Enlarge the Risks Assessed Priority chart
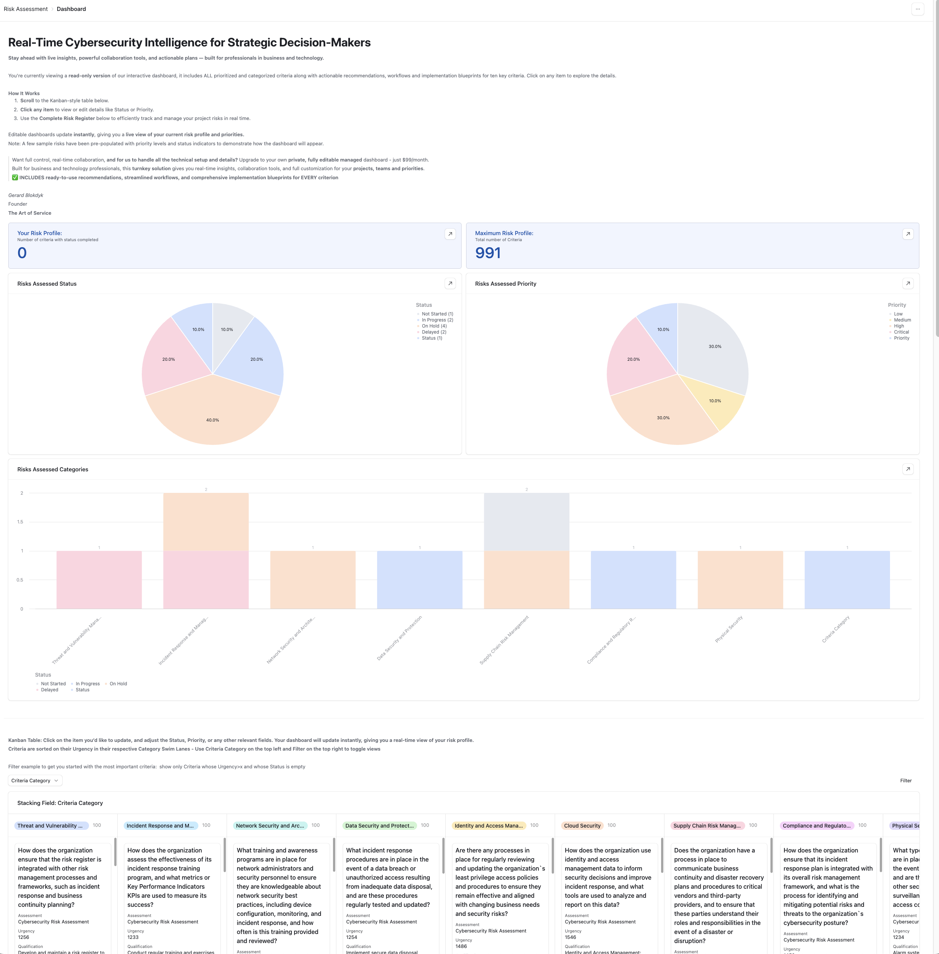 coord(908,283)
